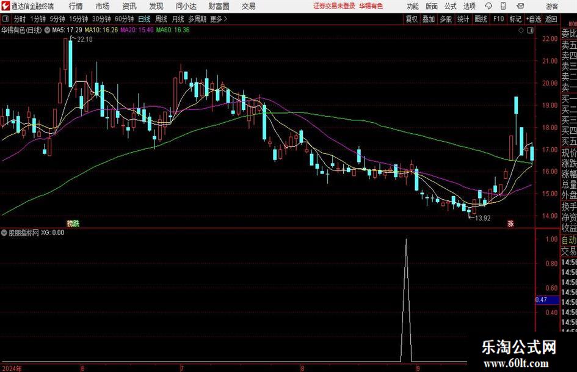Click the 多股 multi-stock toolbar button

(446, 19)
